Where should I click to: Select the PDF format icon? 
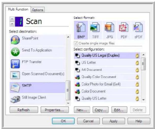pos(124,27)
